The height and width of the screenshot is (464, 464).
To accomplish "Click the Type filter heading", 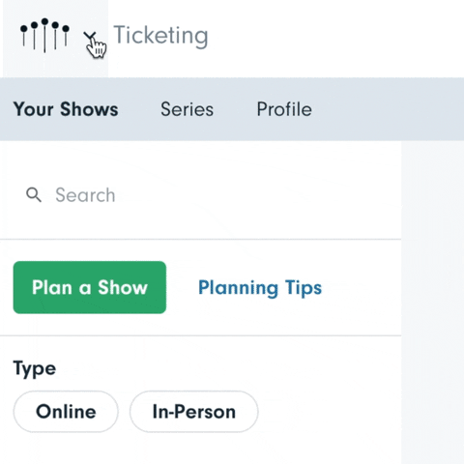I will coord(35,368).
